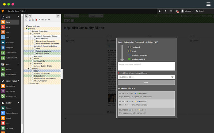
Task: Open the clear cache lightning icon
Action: coord(165,11)
